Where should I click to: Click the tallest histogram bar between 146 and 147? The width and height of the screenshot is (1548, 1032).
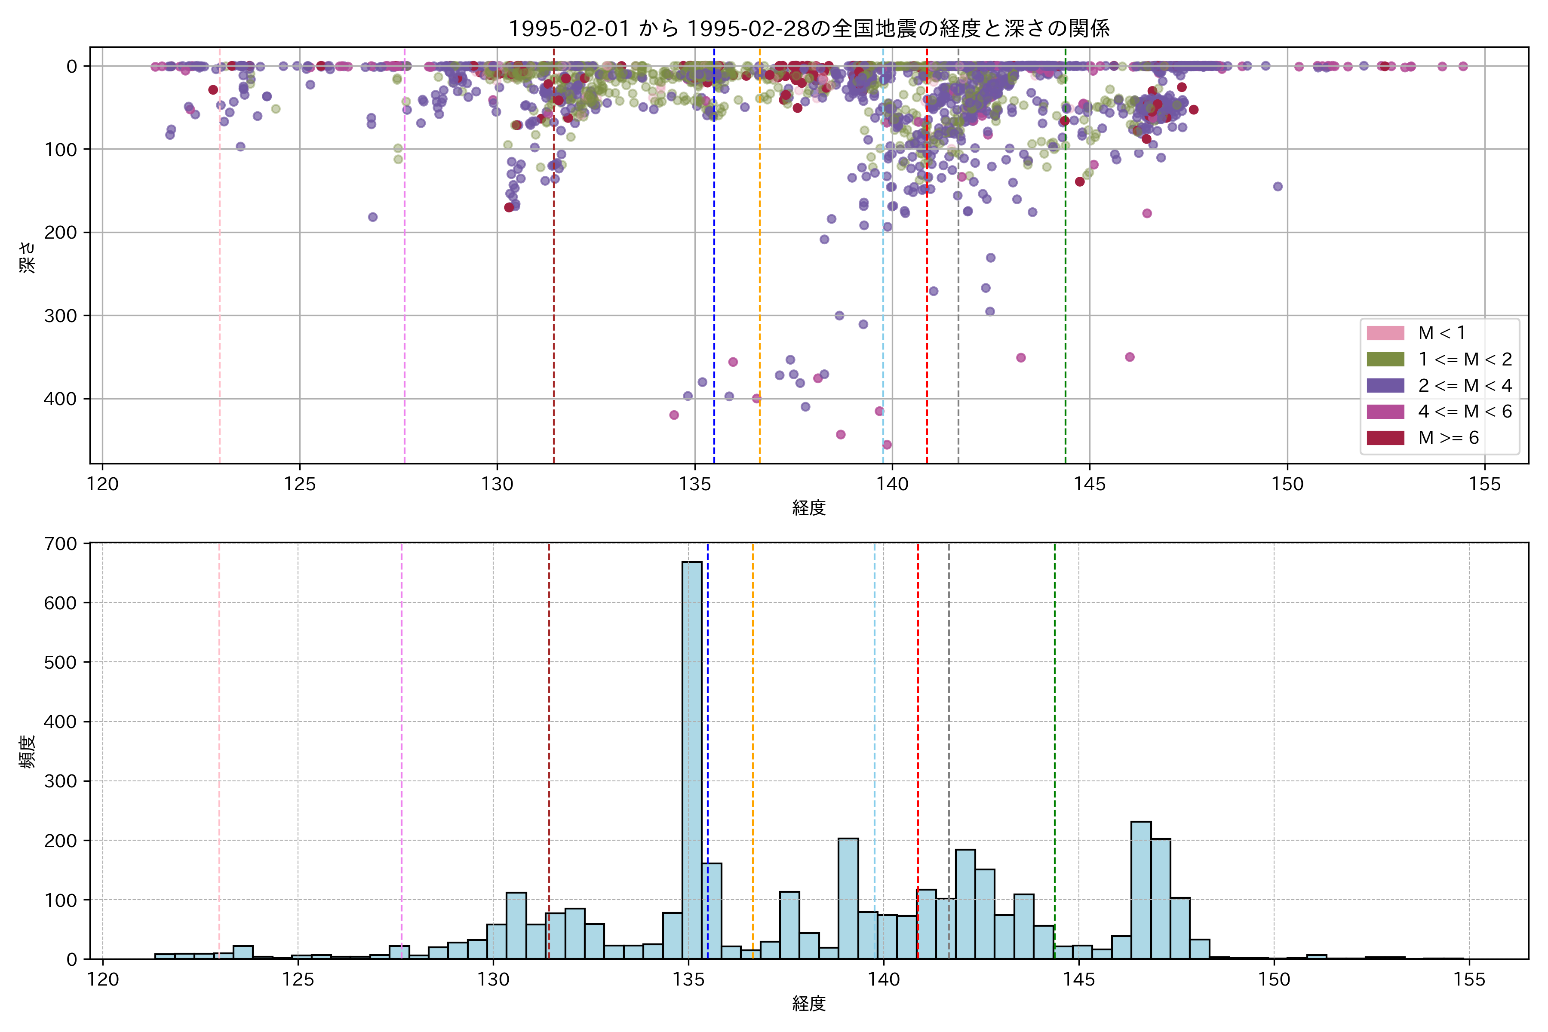click(1141, 890)
